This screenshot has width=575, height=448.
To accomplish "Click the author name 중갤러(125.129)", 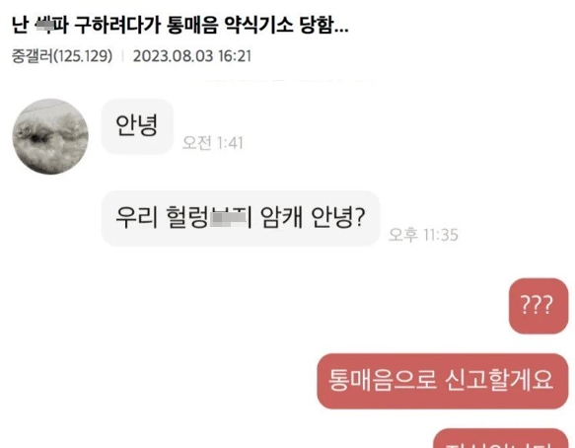I will (62, 56).
